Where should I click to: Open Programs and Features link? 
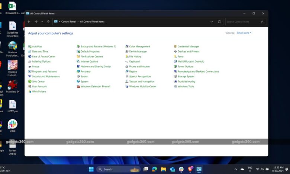point(44,71)
